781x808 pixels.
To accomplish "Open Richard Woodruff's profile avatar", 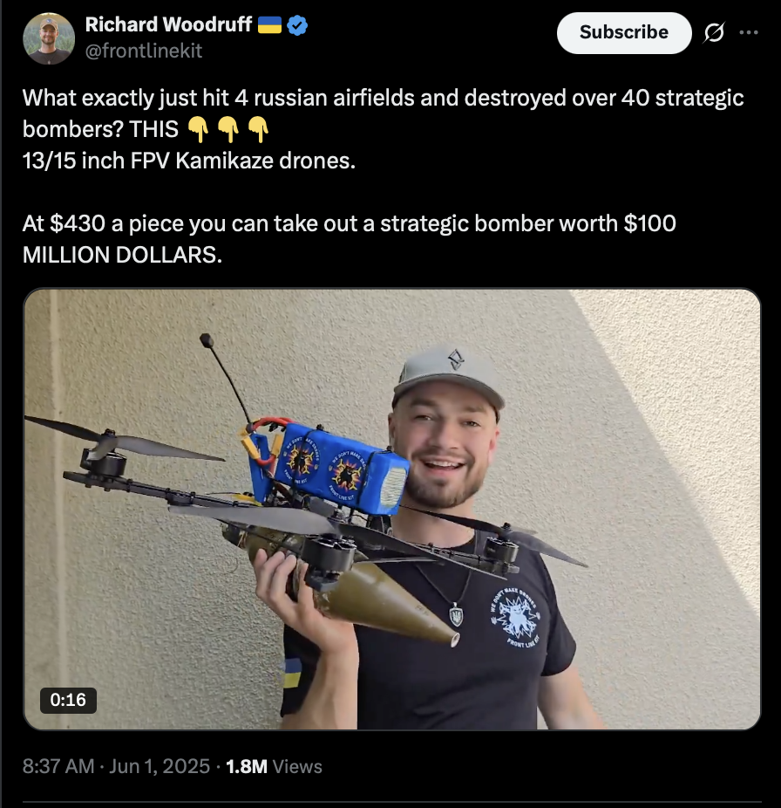I will (49, 38).
